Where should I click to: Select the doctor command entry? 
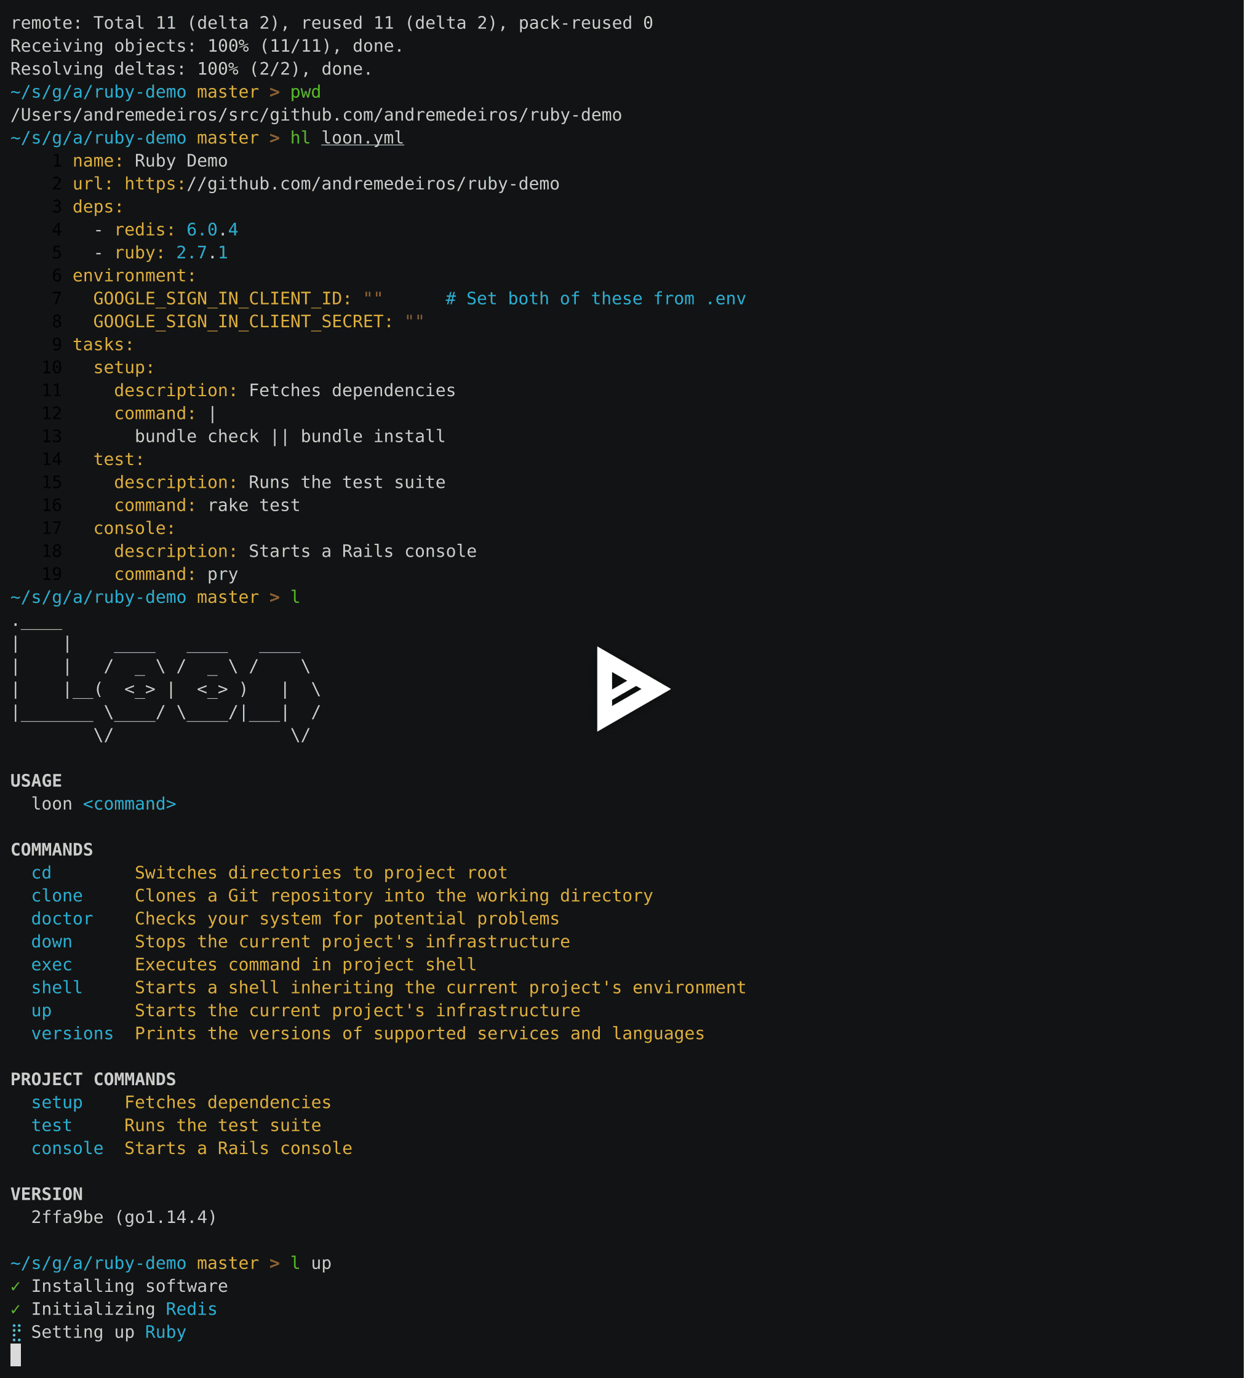[x=62, y=918]
